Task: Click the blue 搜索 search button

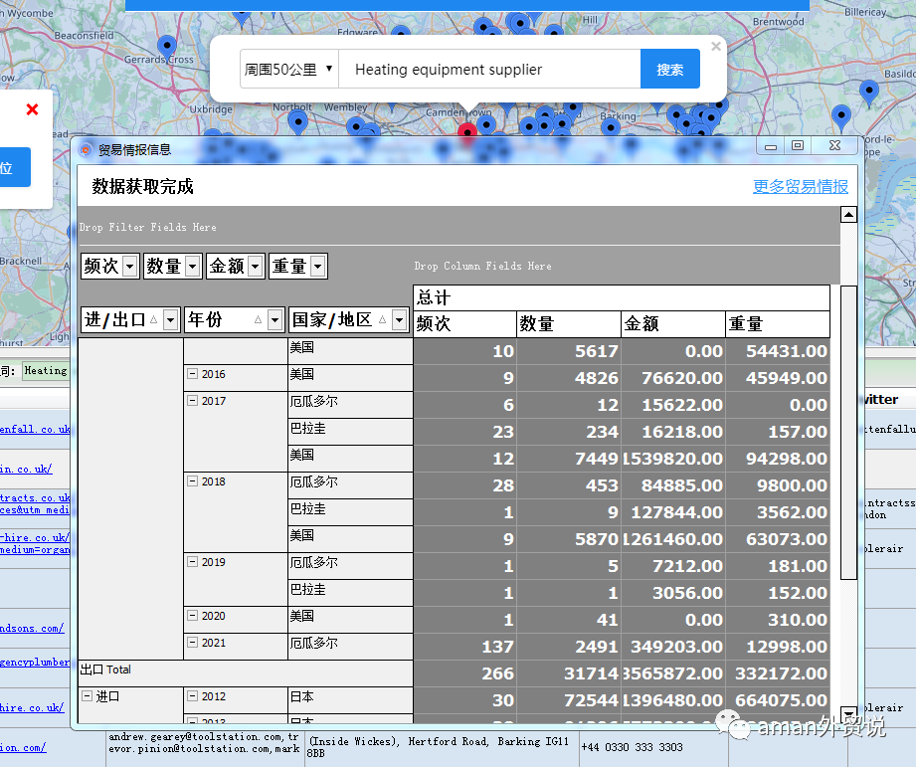Action: tap(669, 69)
